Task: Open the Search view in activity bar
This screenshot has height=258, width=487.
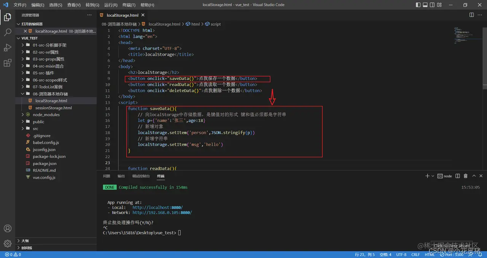Action: point(7,33)
